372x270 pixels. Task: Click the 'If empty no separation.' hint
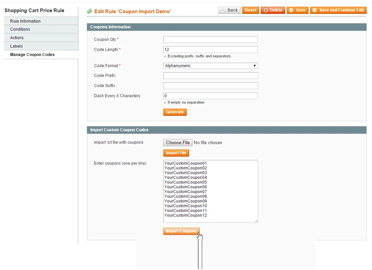(x=186, y=102)
